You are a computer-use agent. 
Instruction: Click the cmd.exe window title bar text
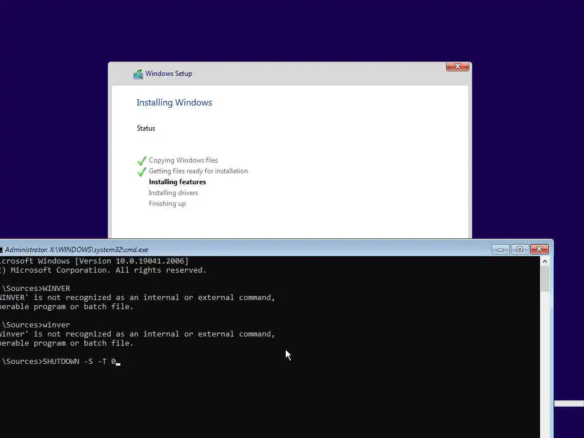(x=76, y=250)
